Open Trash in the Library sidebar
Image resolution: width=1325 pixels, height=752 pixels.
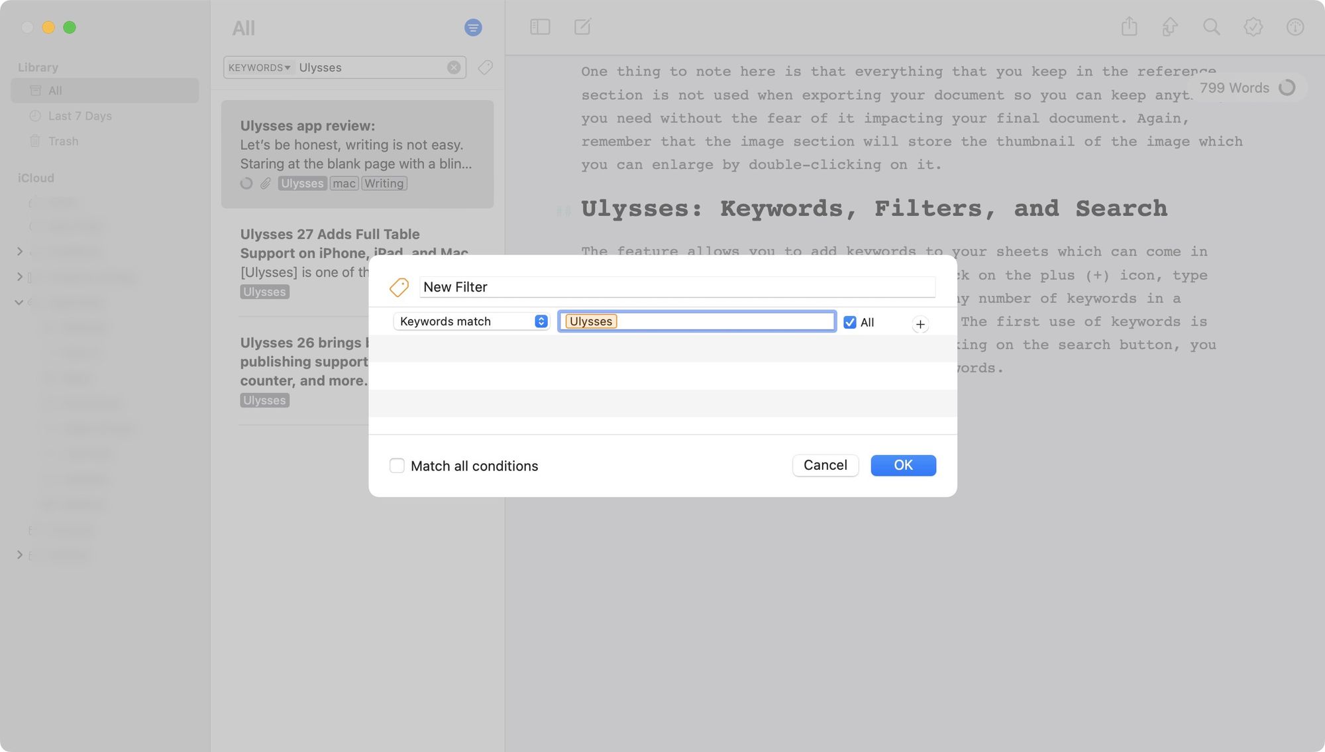[x=63, y=141]
